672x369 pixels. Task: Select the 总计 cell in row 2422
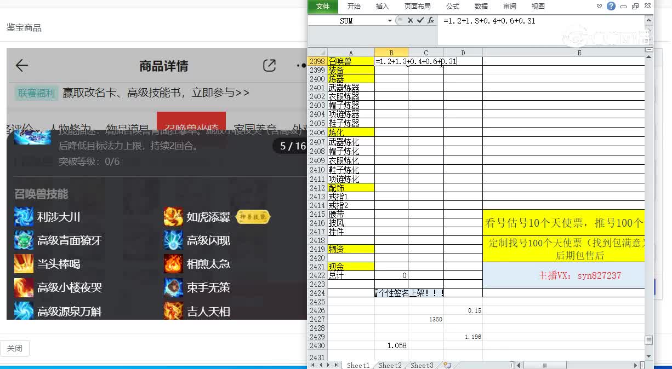click(351, 275)
